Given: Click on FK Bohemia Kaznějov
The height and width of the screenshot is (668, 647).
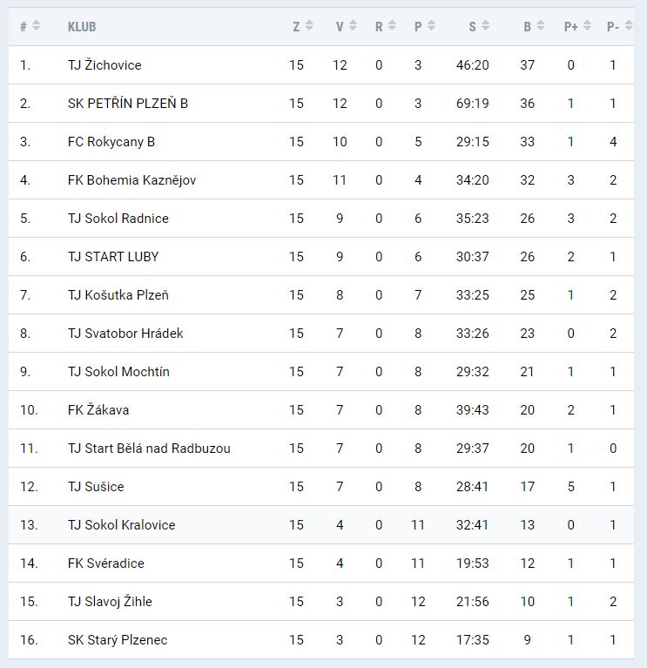Looking at the screenshot, I should (132, 180).
